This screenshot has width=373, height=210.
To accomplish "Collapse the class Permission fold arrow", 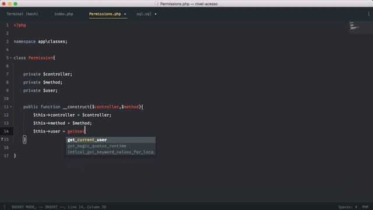I will 10,58.
